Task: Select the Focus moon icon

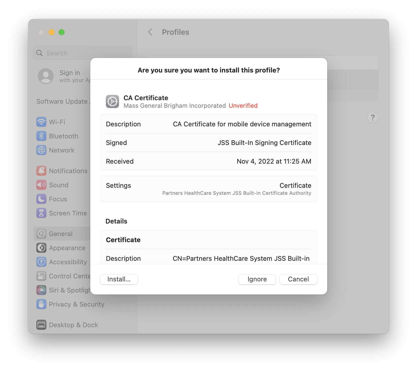Action: point(41,199)
